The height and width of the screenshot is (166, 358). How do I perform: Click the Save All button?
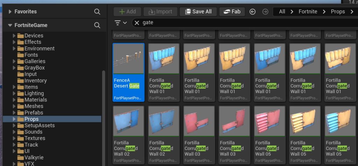point(198,12)
